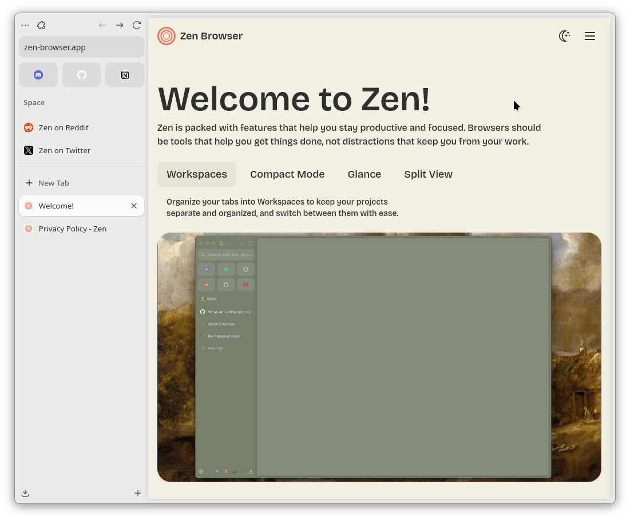
Task: Open the pinned GitHub essential
Action: 82,75
